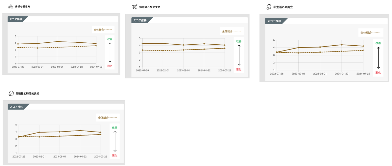Image resolution: width=392 pixels, height=166 pixels.
Task: Click 改善 label in 私生活との両立 chart
Action: [378, 43]
